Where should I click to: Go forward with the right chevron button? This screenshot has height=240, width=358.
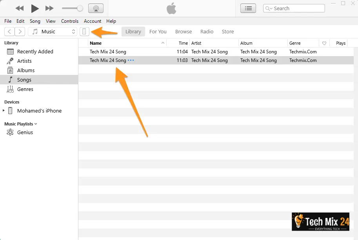click(20, 31)
